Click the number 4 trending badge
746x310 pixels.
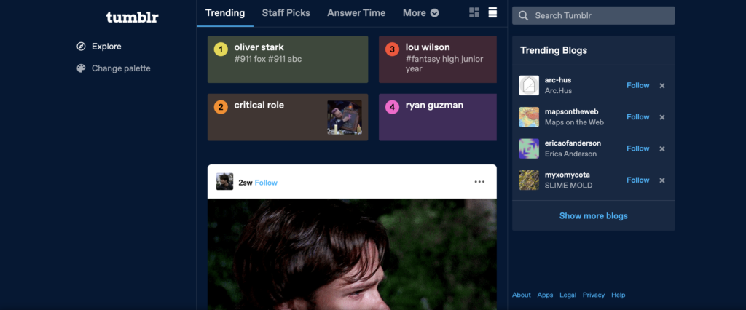[392, 108]
